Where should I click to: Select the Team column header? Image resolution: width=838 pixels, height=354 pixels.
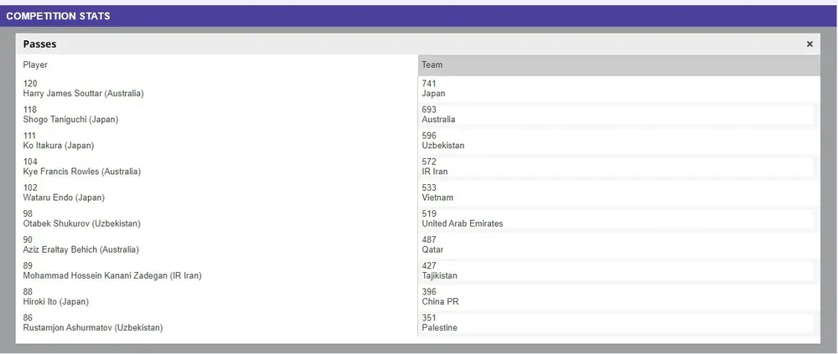pos(432,64)
